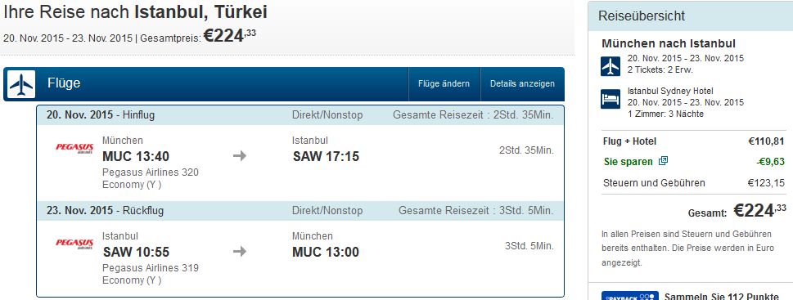Click the Payback logo
Viewport: 793px width, 300px height.
(x=629, y=295)
